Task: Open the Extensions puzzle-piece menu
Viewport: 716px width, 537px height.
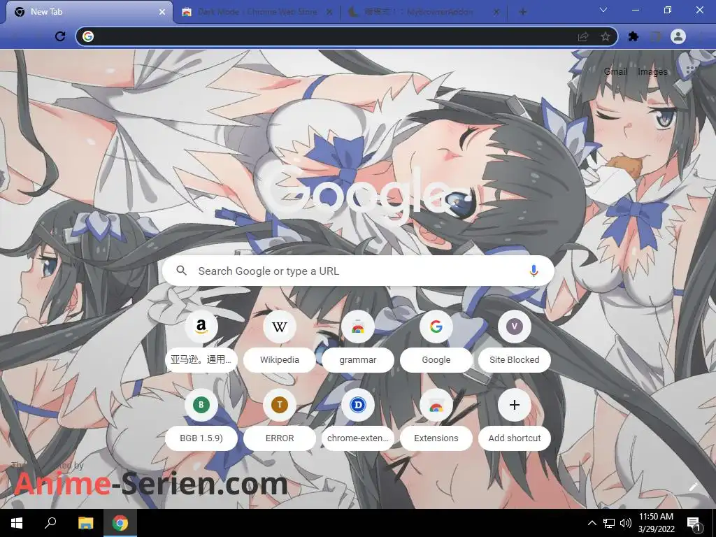Action: coord(633,36)
